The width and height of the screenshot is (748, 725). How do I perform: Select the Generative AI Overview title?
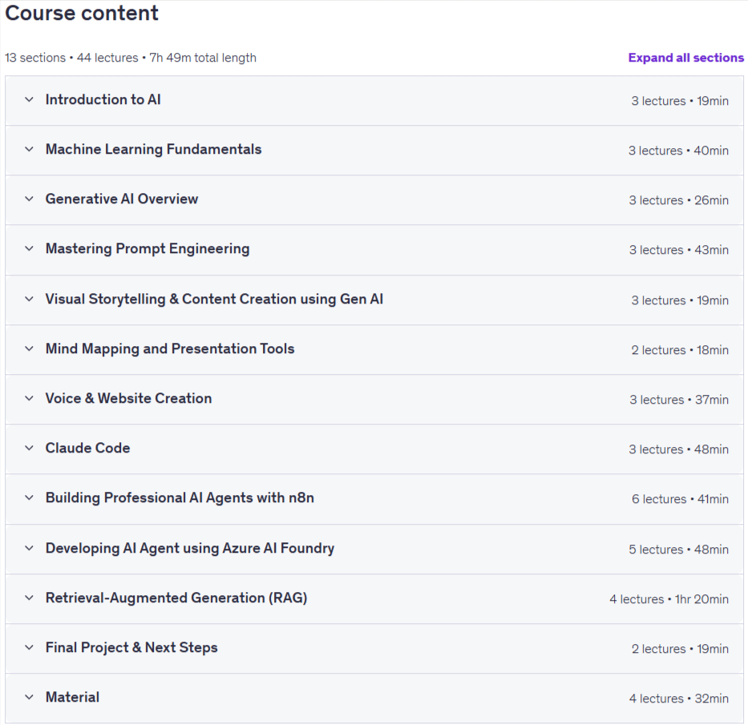coord(122,199)
